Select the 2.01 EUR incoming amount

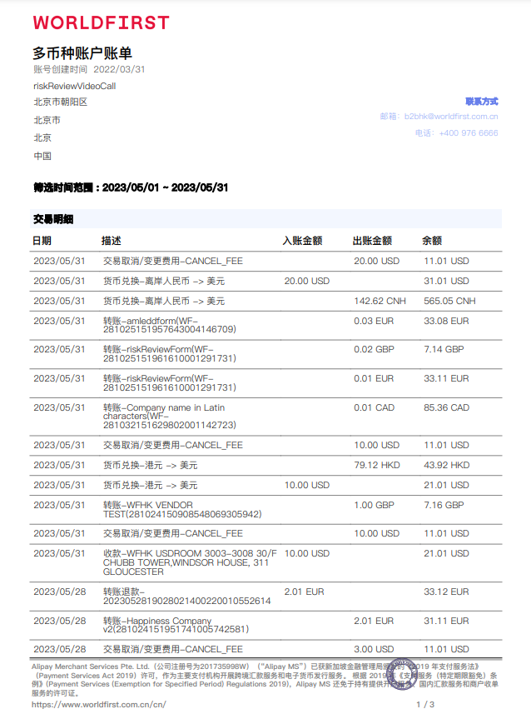coord(305,592)
